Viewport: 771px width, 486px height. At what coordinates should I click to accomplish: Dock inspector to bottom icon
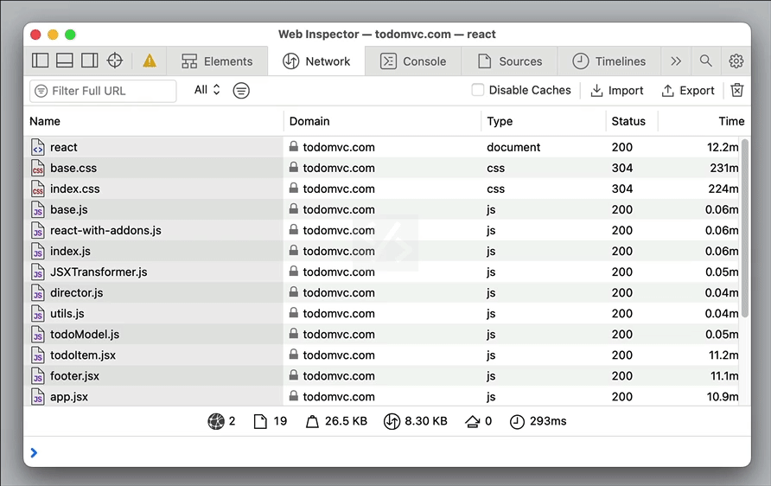(x=65, y=61)
